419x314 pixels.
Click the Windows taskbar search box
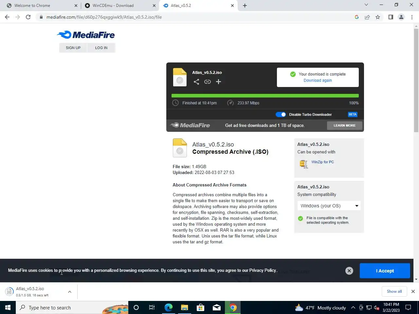pos(72,307)
